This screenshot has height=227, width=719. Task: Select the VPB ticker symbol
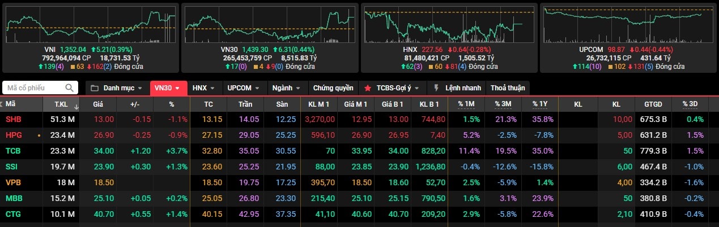click(x=13, y=182)
